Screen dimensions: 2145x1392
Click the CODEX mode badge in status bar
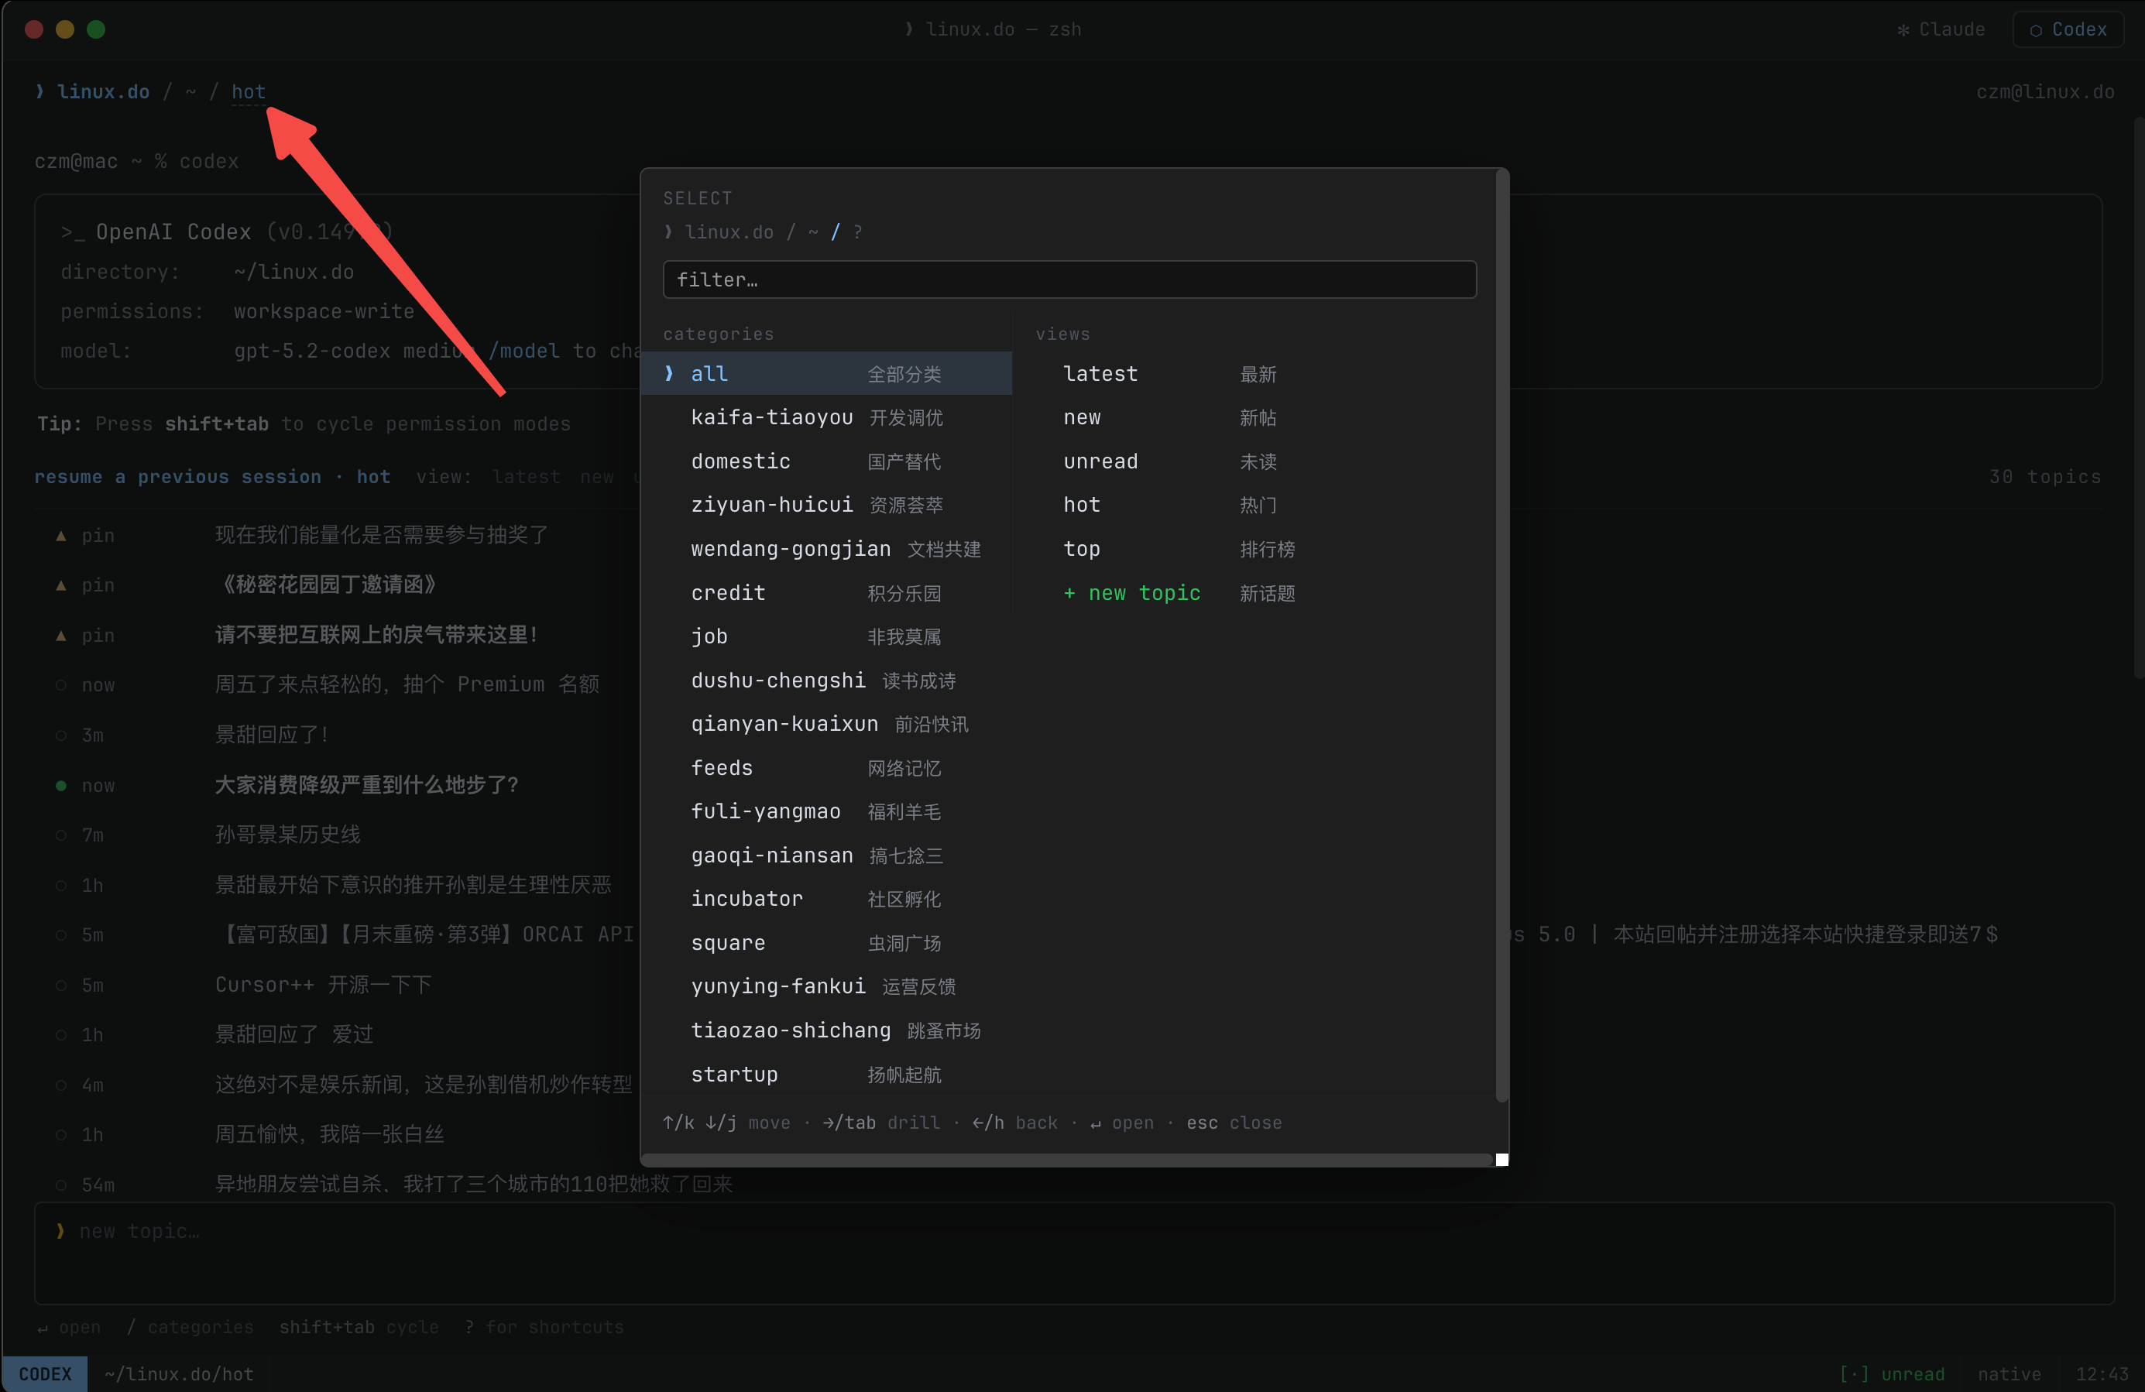45,1374
